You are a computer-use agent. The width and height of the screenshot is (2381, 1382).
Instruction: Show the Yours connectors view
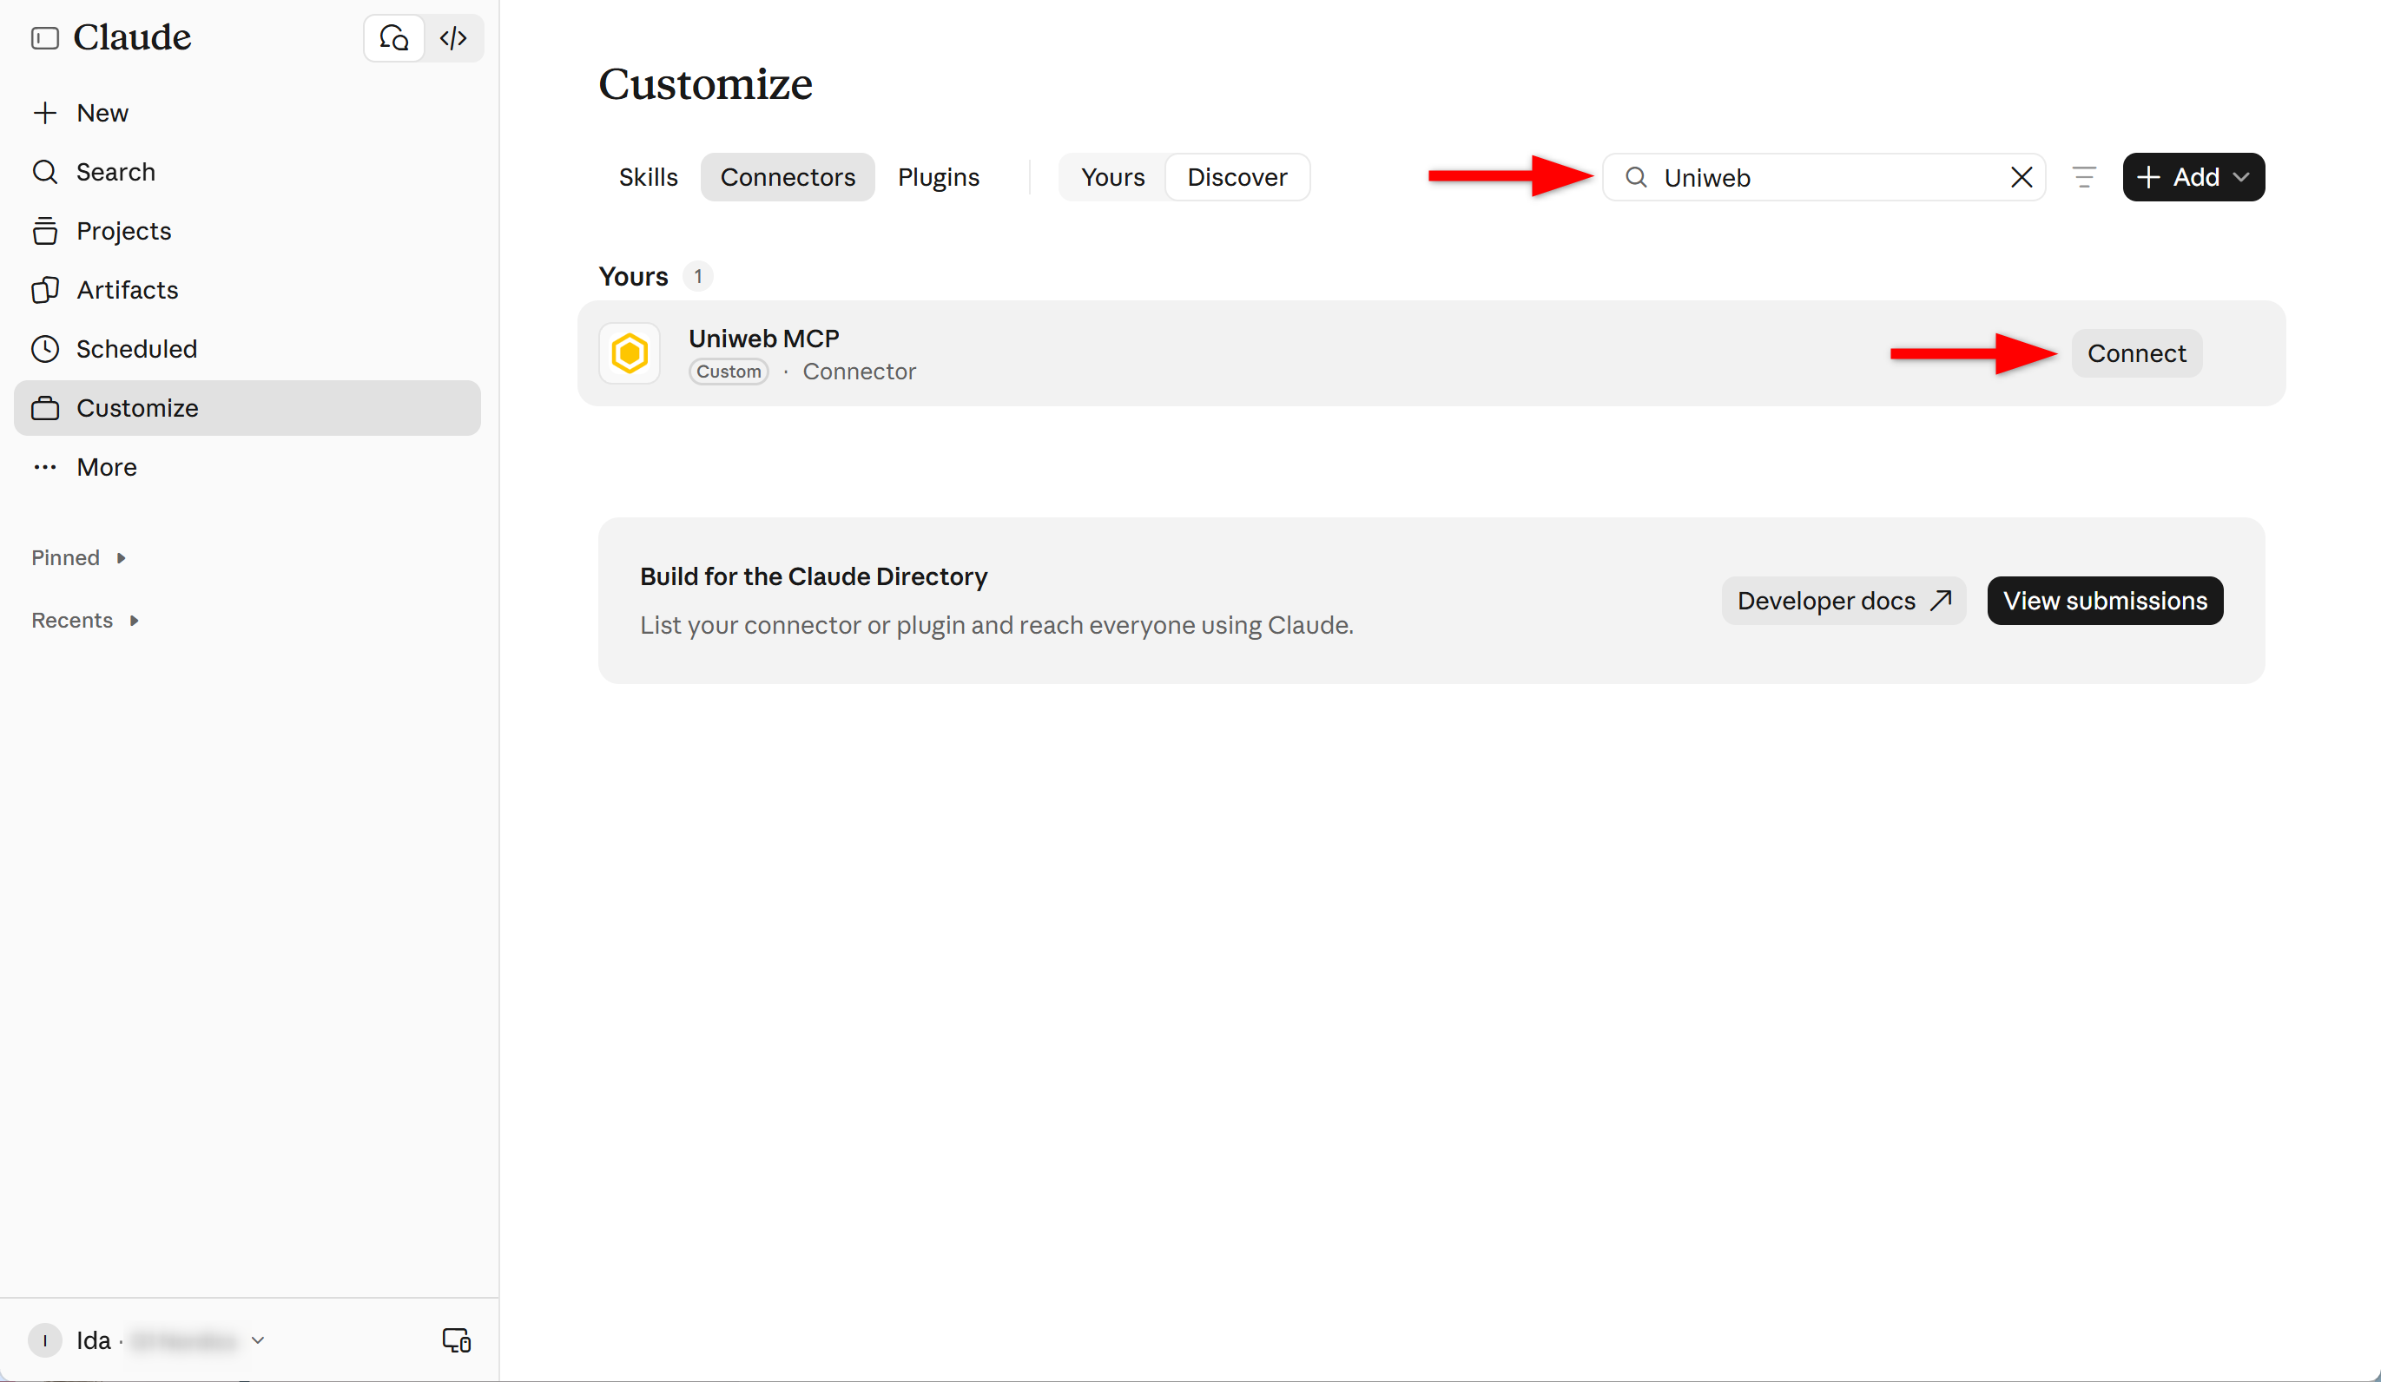[1113, 178]
